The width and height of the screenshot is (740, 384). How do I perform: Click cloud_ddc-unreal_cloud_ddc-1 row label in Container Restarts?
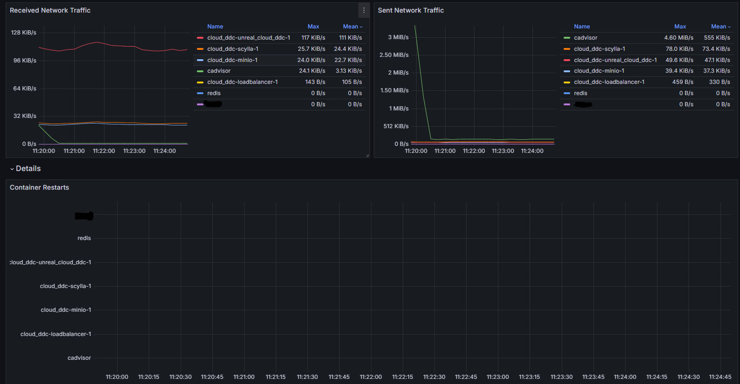pos(50,262)
